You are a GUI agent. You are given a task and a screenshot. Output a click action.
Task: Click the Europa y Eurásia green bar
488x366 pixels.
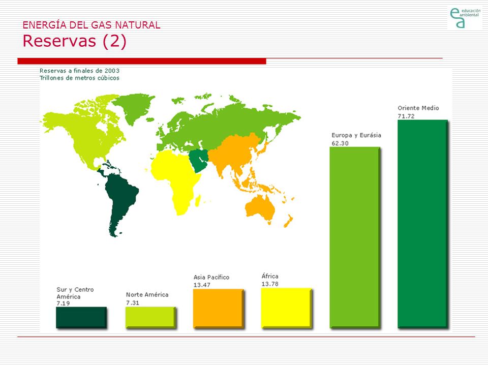tap(355, 237)
